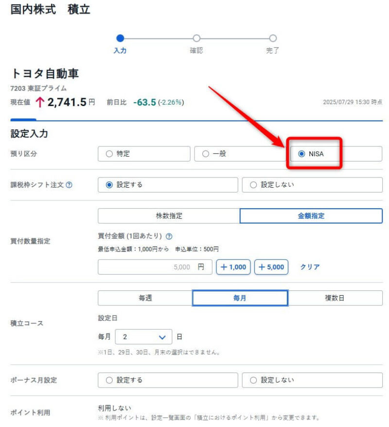Choose 設定する for 課税枠シフト注文
The image size is (389, 427).
click(x=168, y=185)
